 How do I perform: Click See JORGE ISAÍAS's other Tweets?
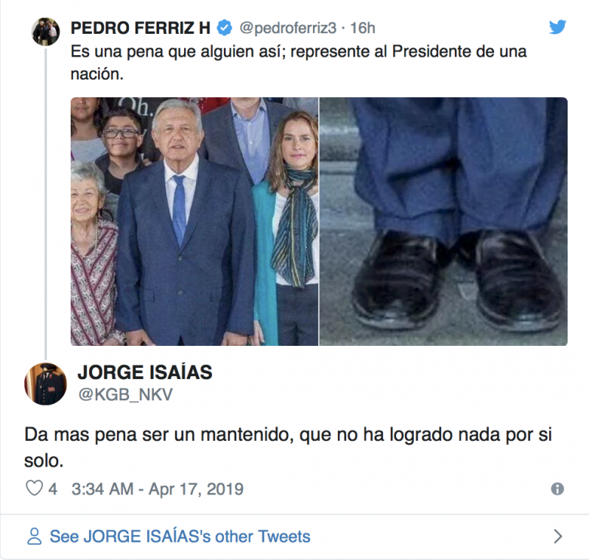coord(180,536)
